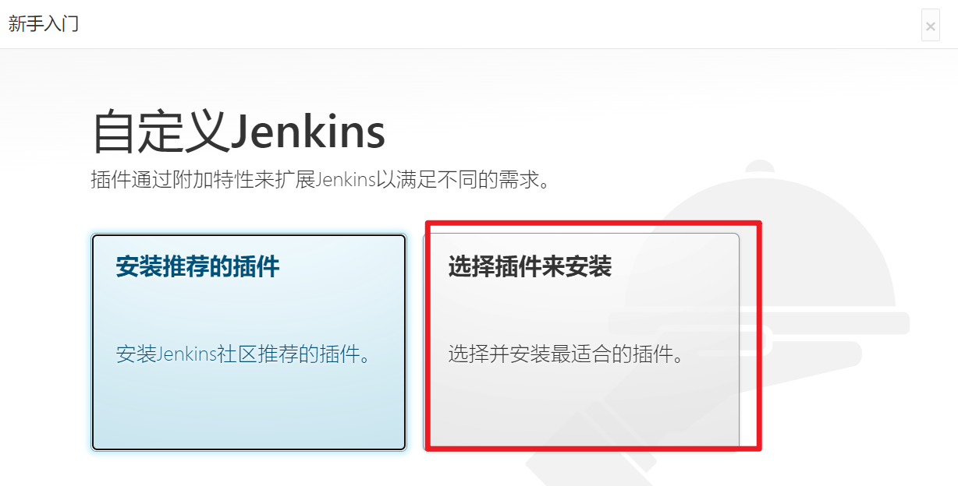
Task: Click the 自定义Jenkins main heading
Action: [x=239, y=132]
